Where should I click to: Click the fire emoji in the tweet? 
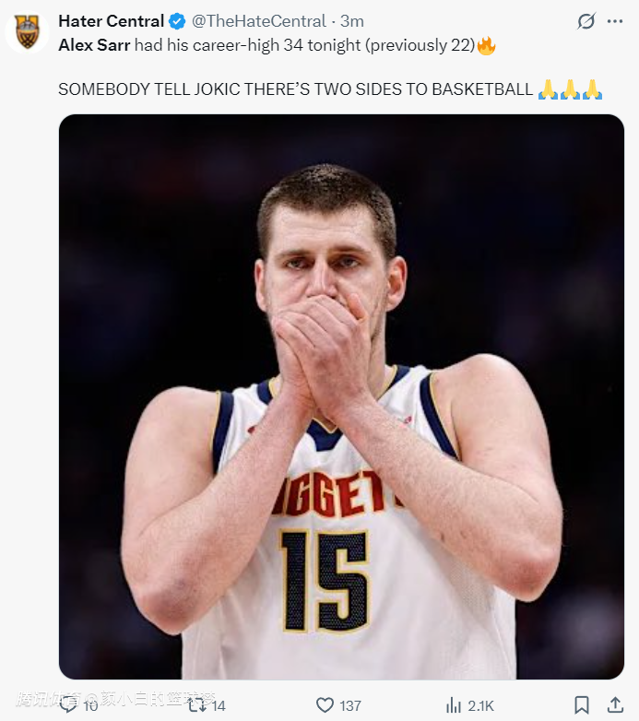(x=486, y=46)
